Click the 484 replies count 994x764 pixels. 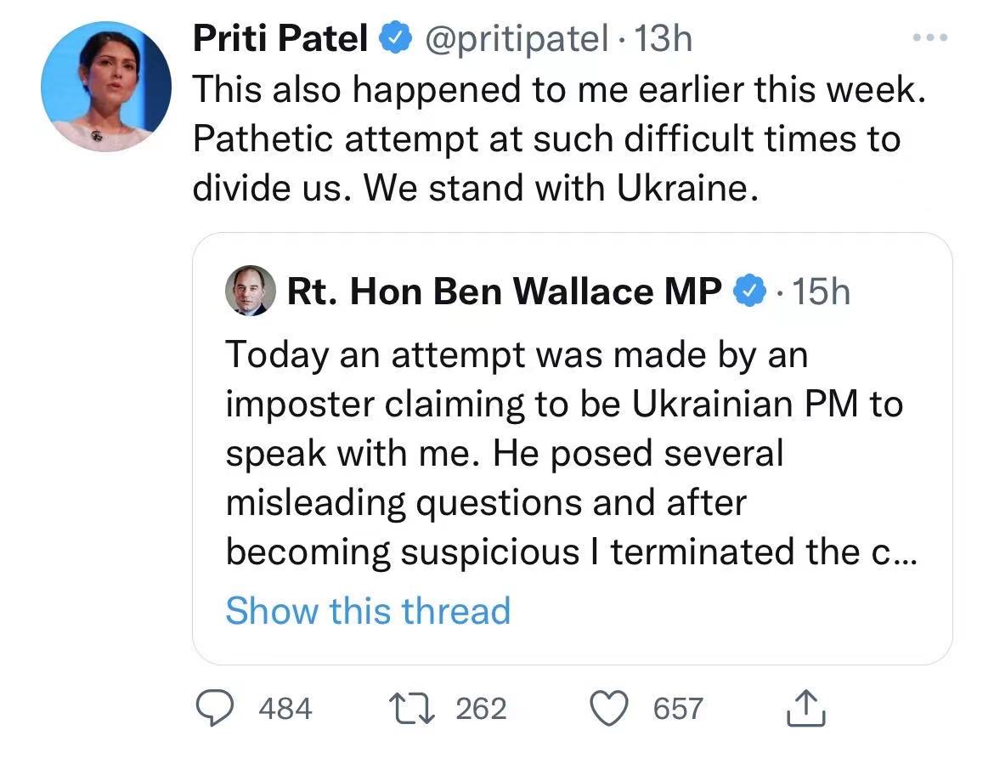coord(285,708)
